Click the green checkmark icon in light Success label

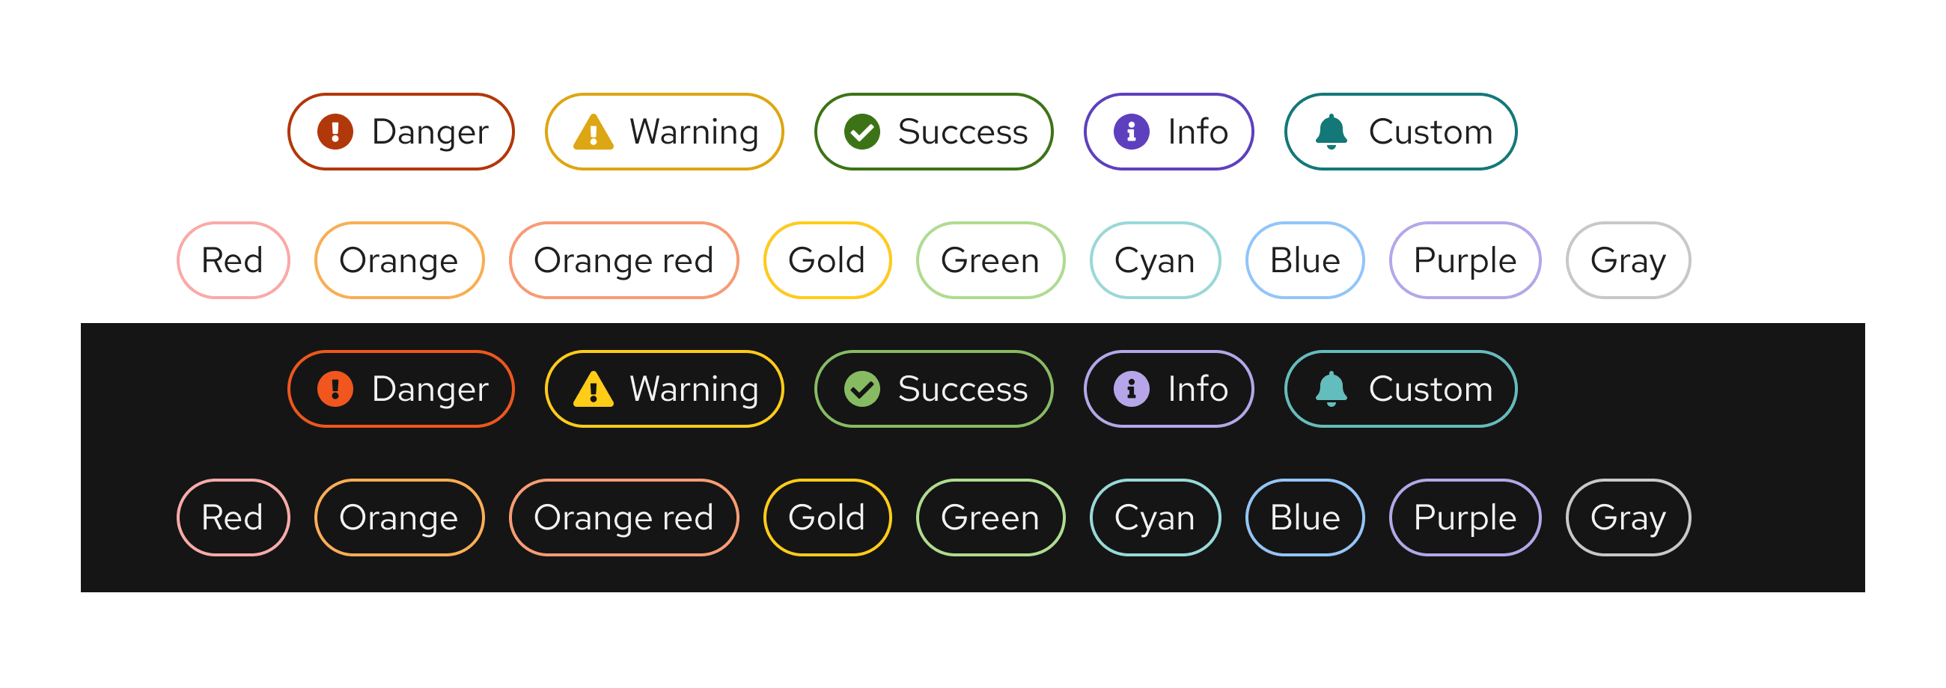[x=861, y=132]
